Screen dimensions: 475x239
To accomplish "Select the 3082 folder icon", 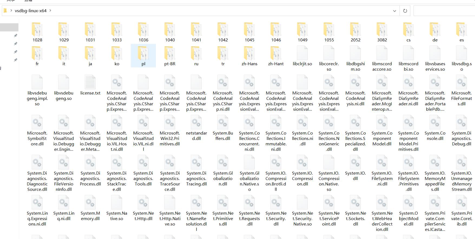I will click(x=382, y=30).
